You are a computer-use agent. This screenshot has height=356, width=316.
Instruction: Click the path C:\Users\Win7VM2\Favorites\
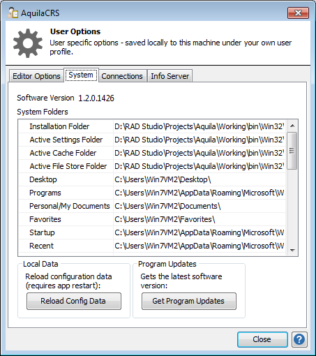pos(165,219)
